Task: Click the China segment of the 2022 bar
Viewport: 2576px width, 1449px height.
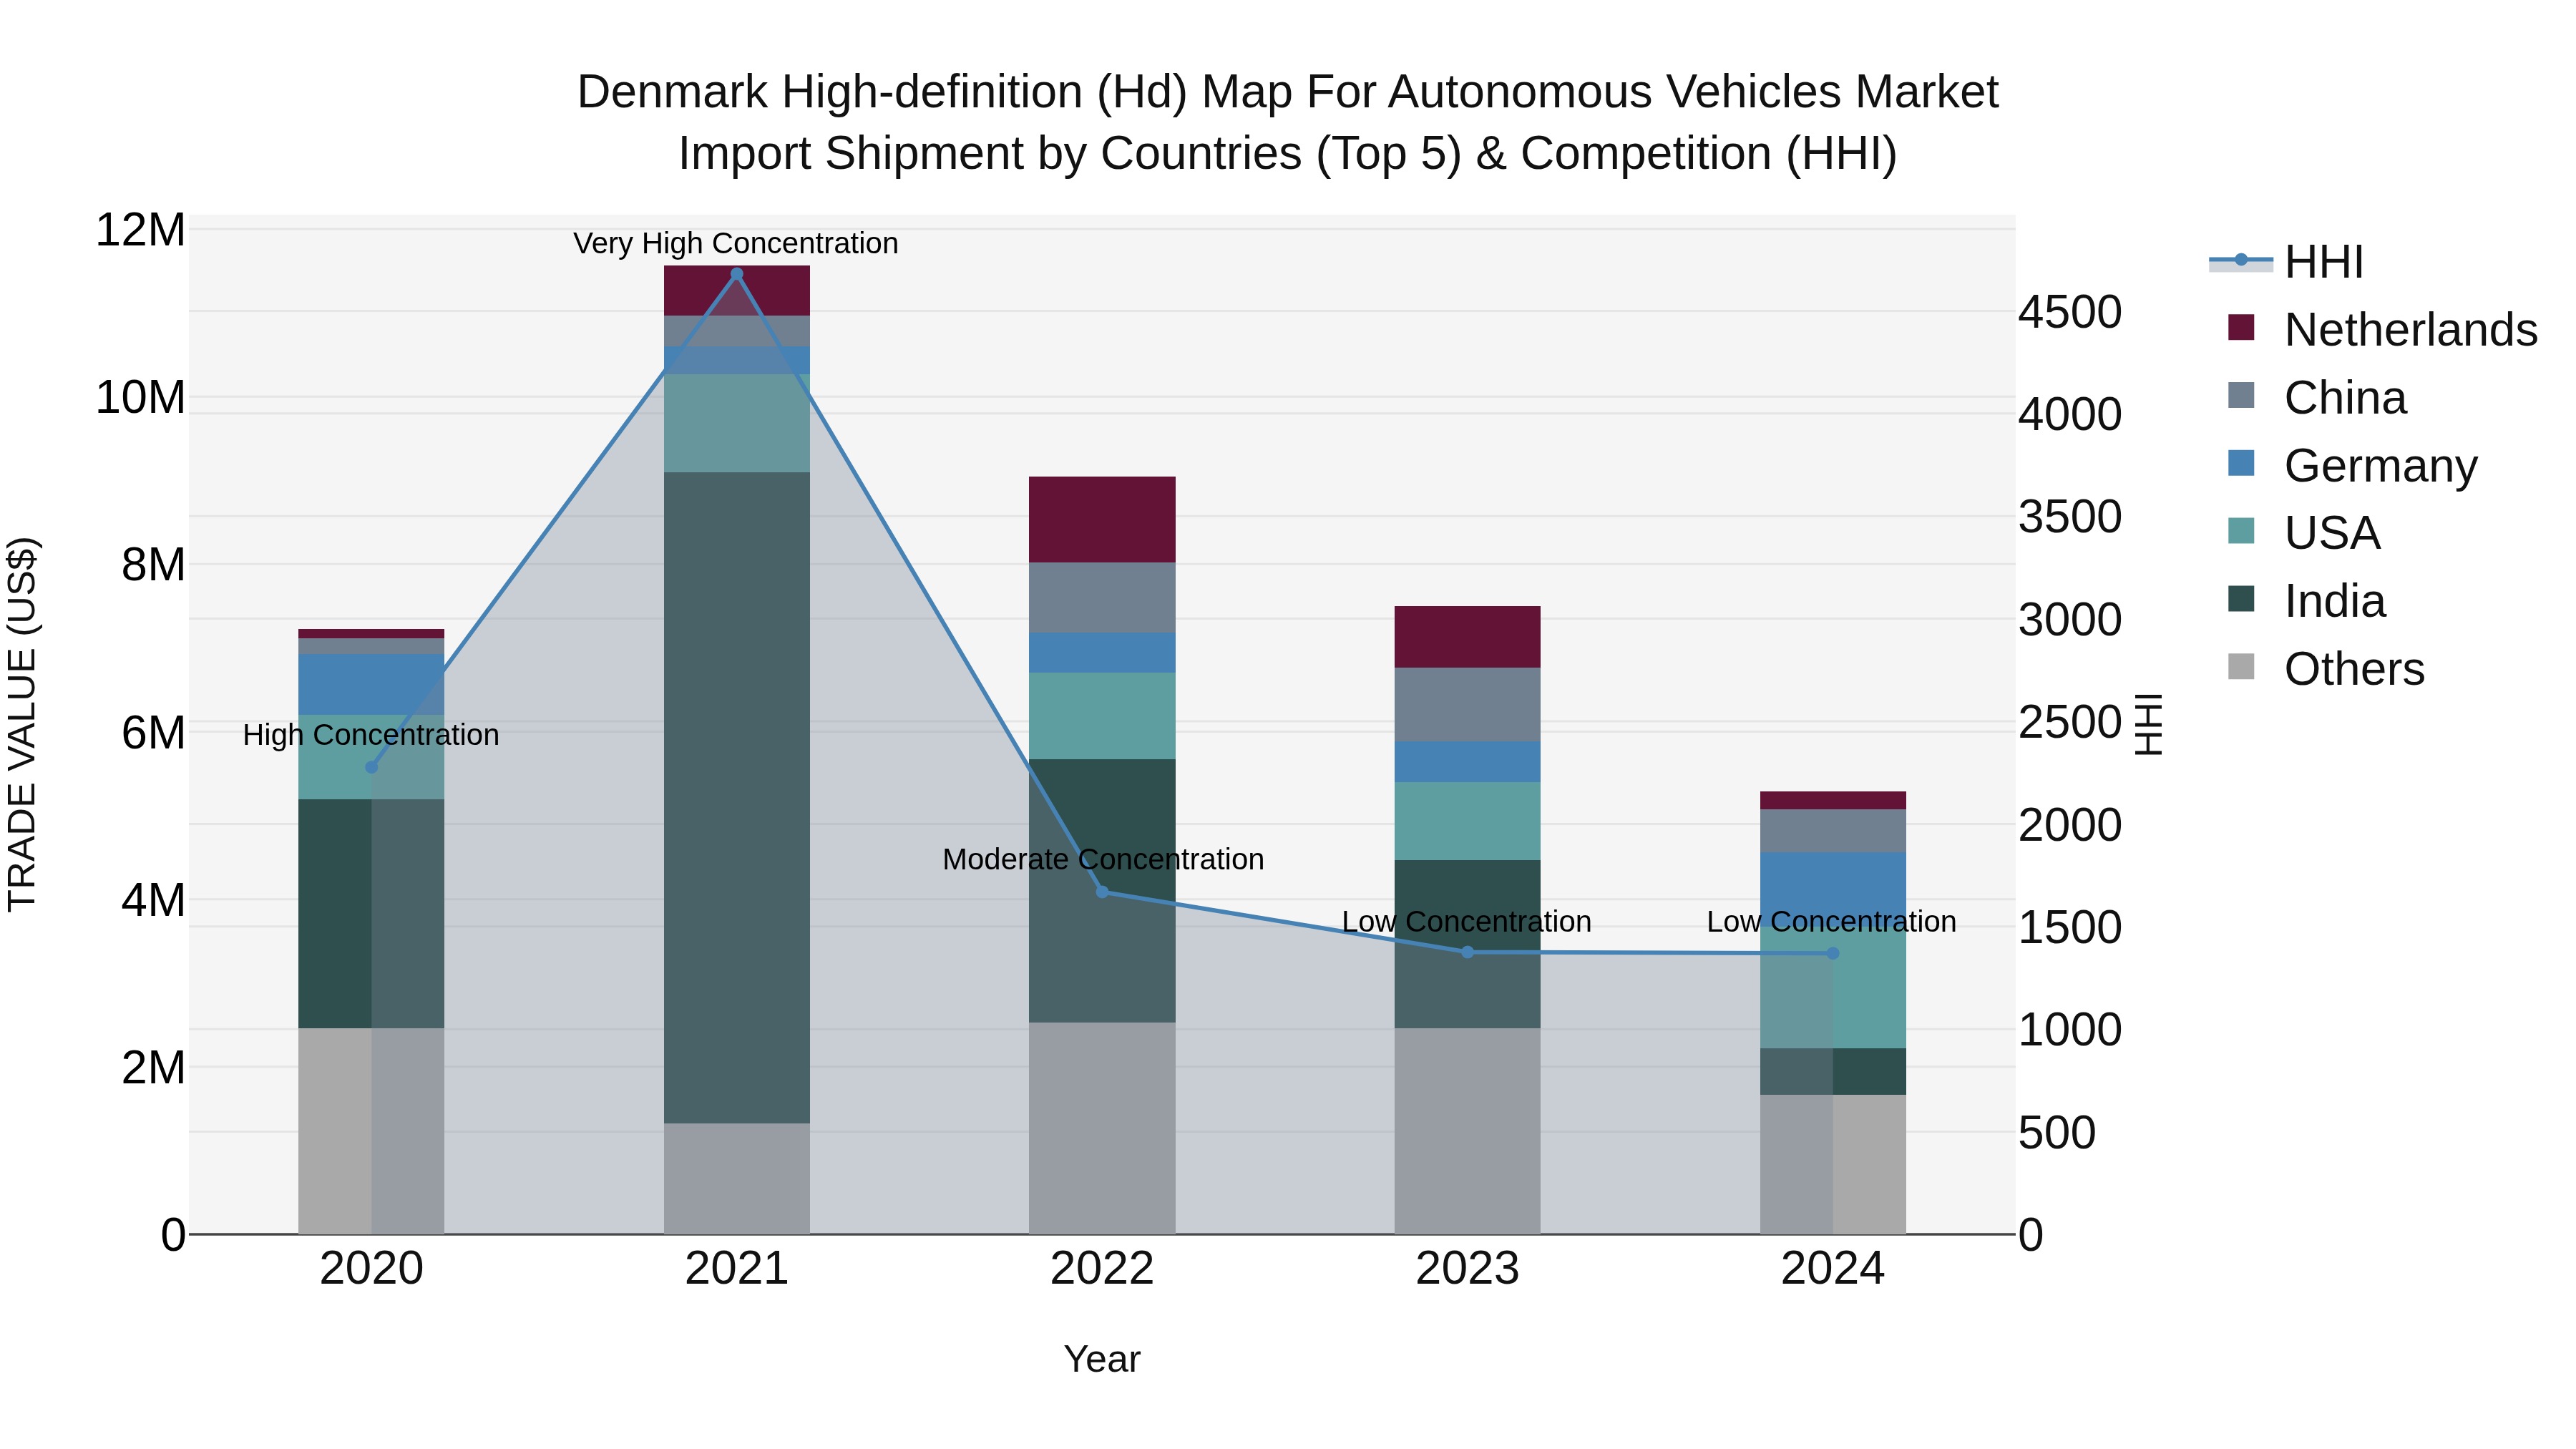Action: (1102, 597)
